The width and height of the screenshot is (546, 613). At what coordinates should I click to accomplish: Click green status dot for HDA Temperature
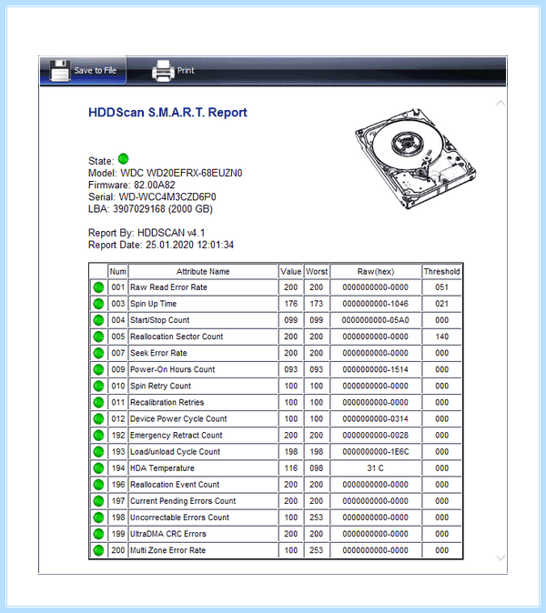tap(98, 468)
